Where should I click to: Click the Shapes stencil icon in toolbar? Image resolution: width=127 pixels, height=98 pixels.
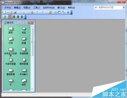[50, 12]
